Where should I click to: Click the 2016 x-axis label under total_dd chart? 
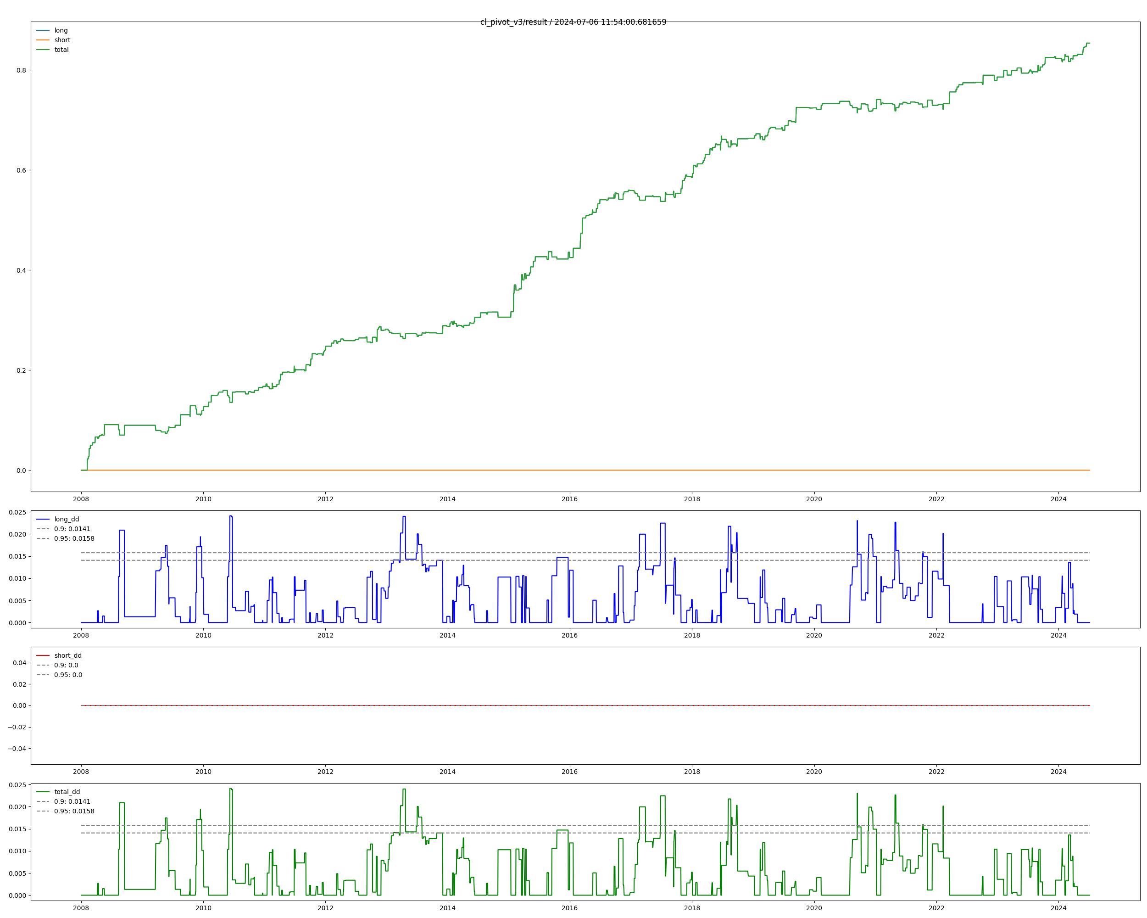pyautogui.click(x=570, y=908)
